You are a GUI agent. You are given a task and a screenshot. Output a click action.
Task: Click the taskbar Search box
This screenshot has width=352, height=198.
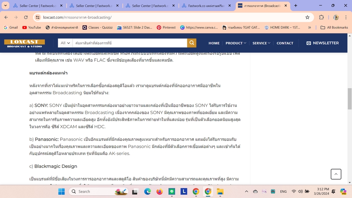coord(99,191)
